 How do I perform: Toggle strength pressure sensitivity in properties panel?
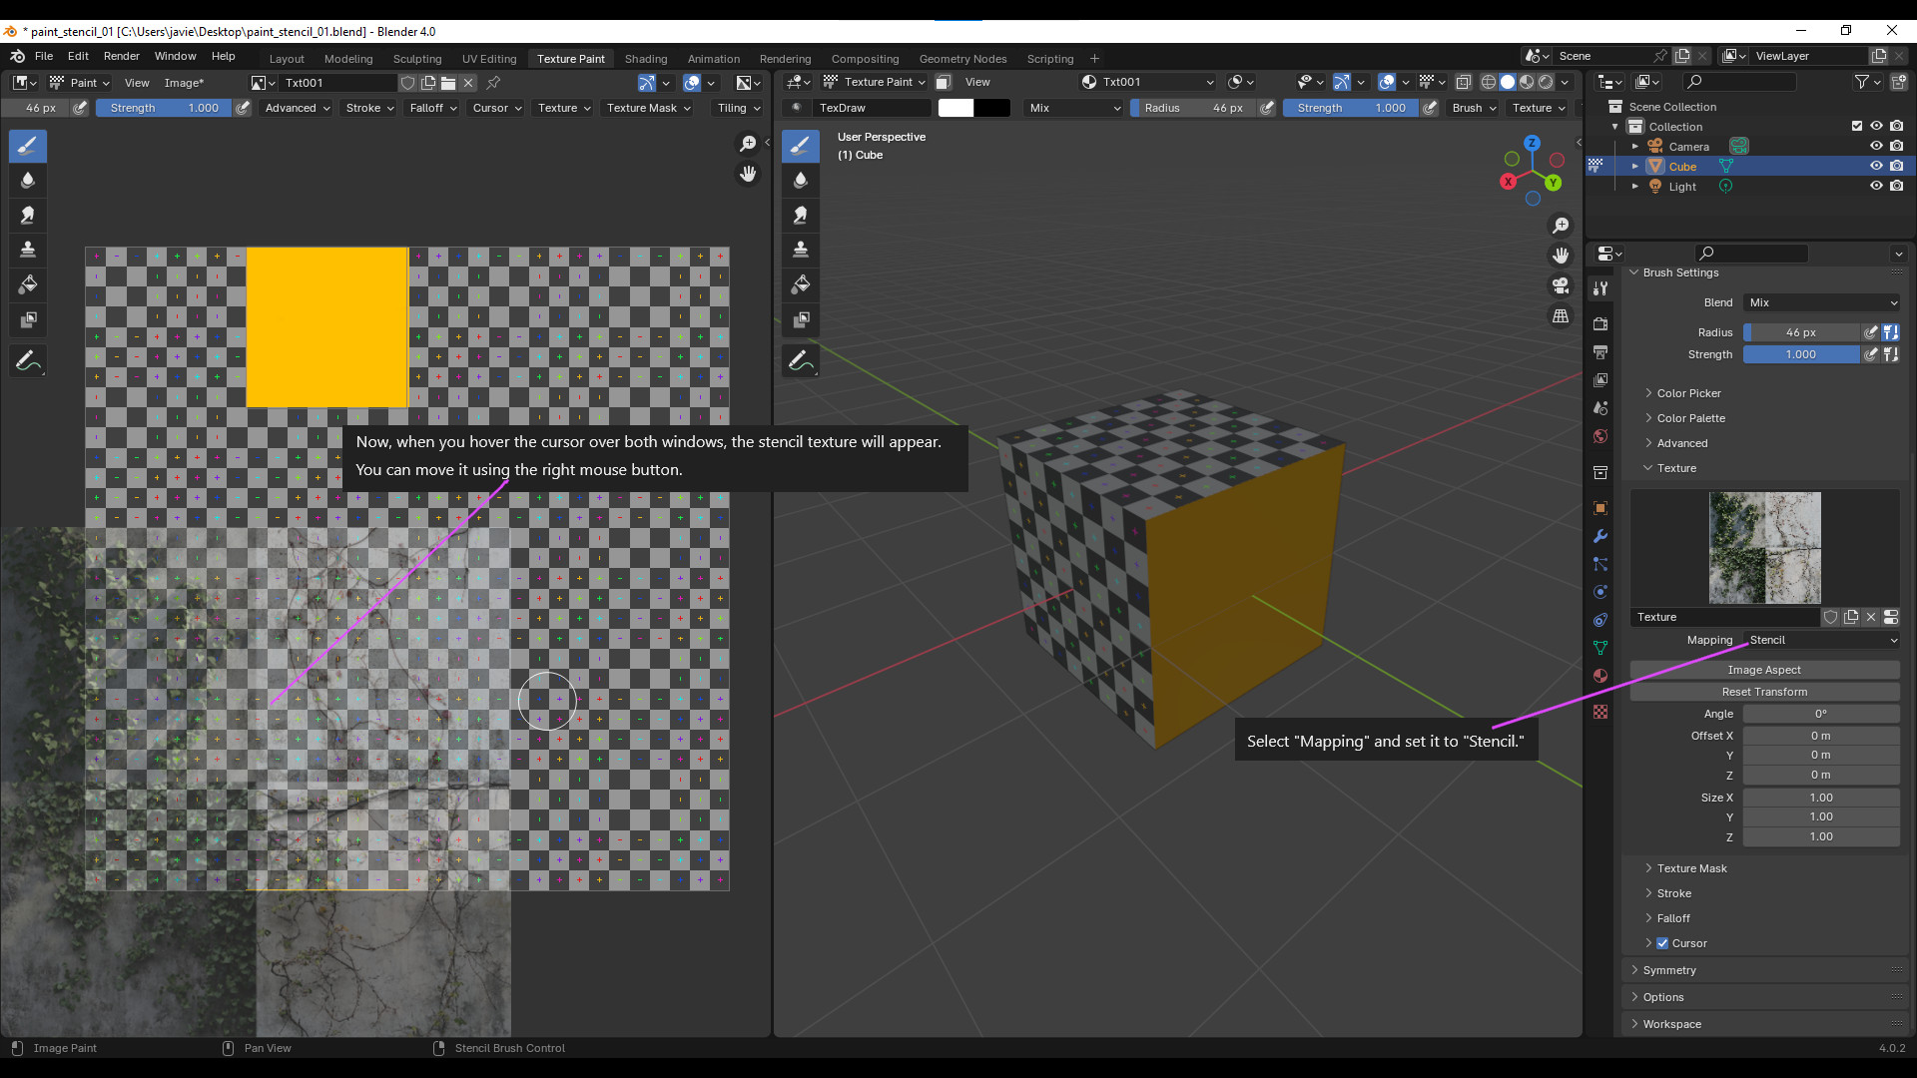[x=1871, y=354]
